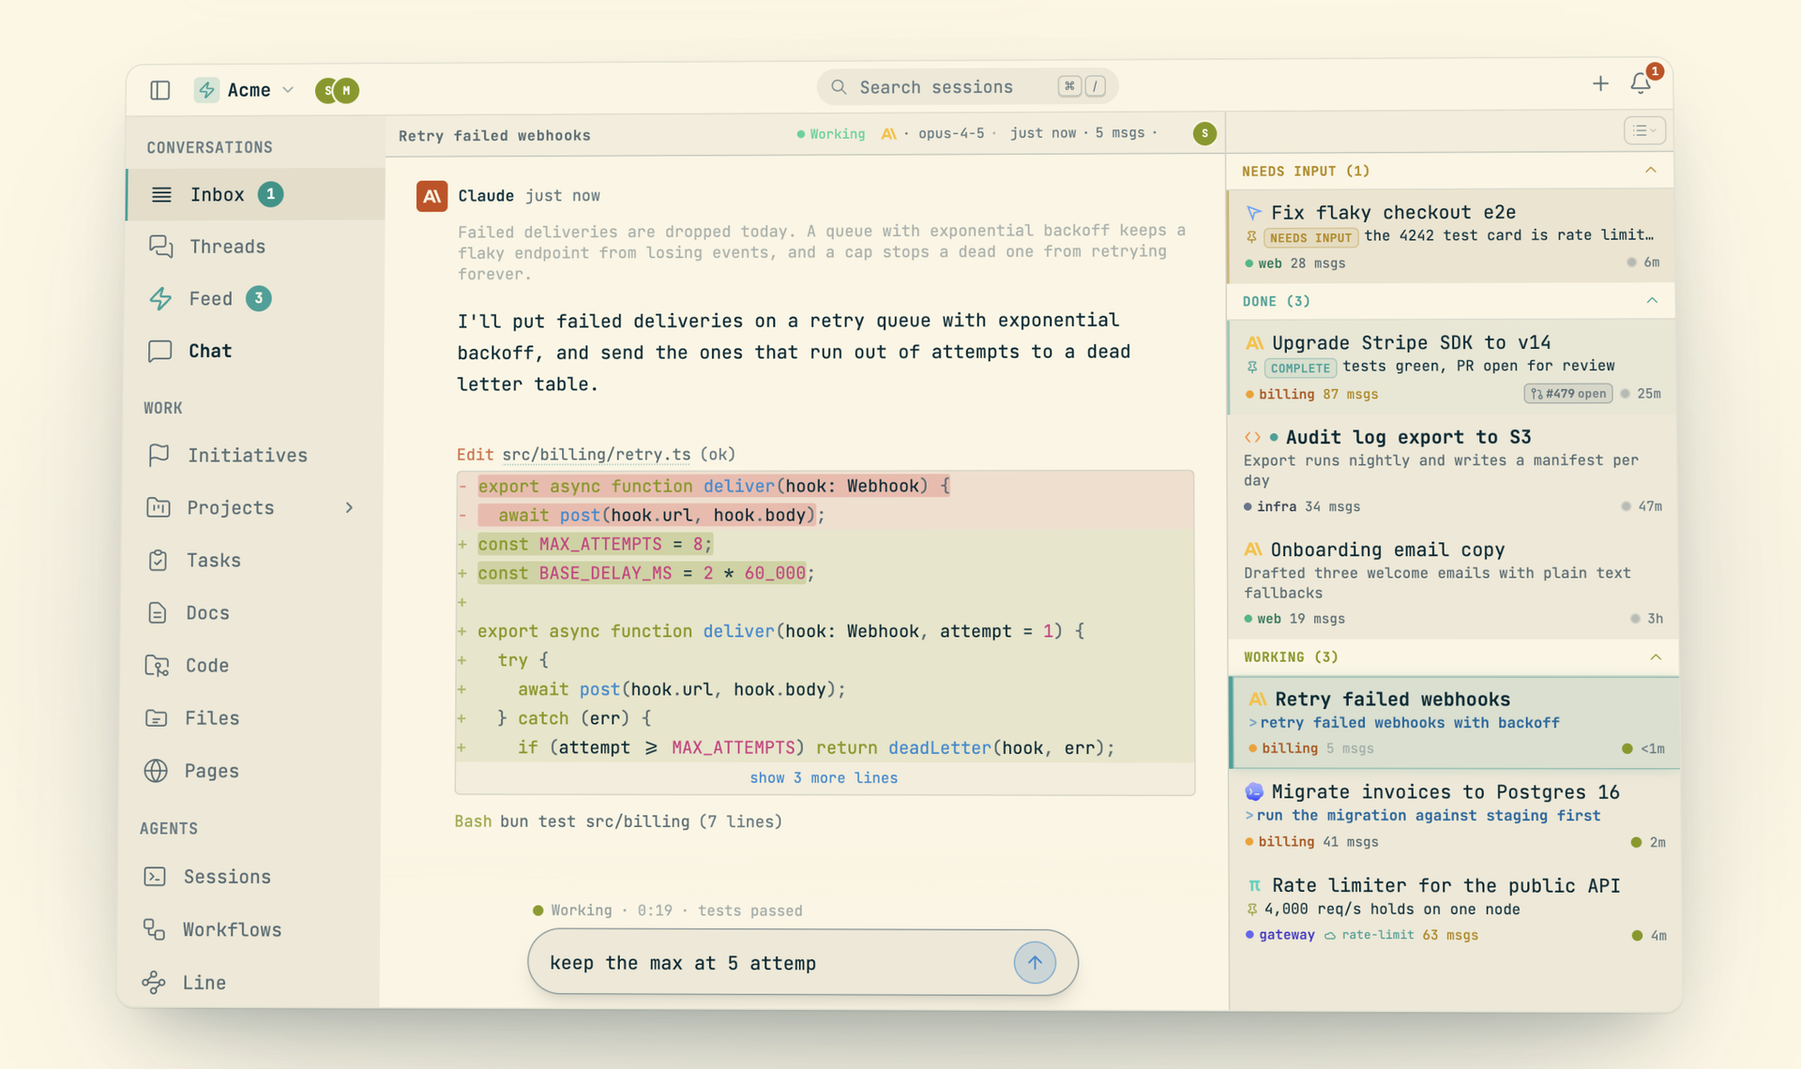
Task: Open the Inbox conversations item
Action: (x=256, y=194)
